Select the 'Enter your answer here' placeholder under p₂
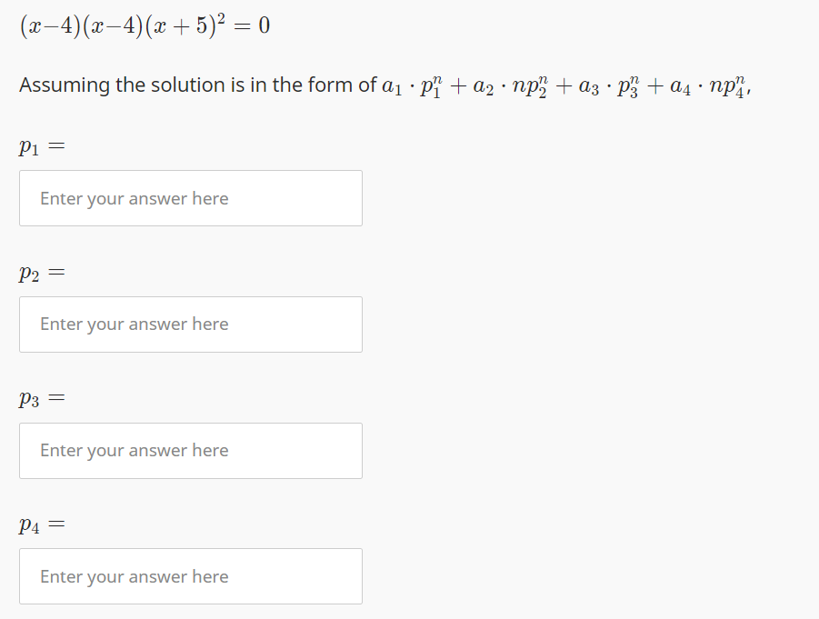Viewport: 819px width, 619px height. click(133, 324)
